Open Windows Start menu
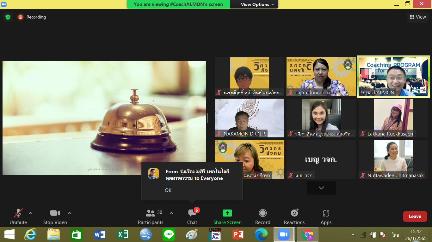Screen dimensions: 432x242 9,234
